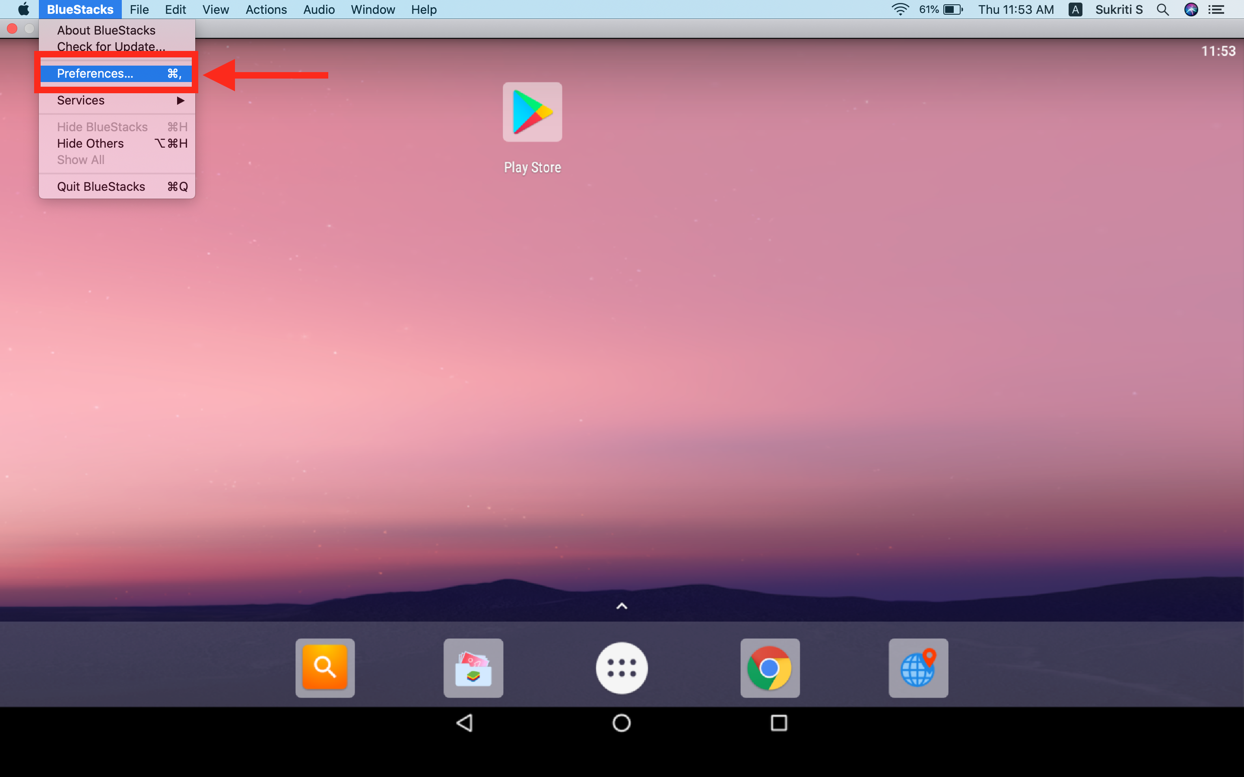Select Quit BlueStacks menu item
Image resolution: width=1244 pixels, height=777 pixels.
click(x=101, y=186)
